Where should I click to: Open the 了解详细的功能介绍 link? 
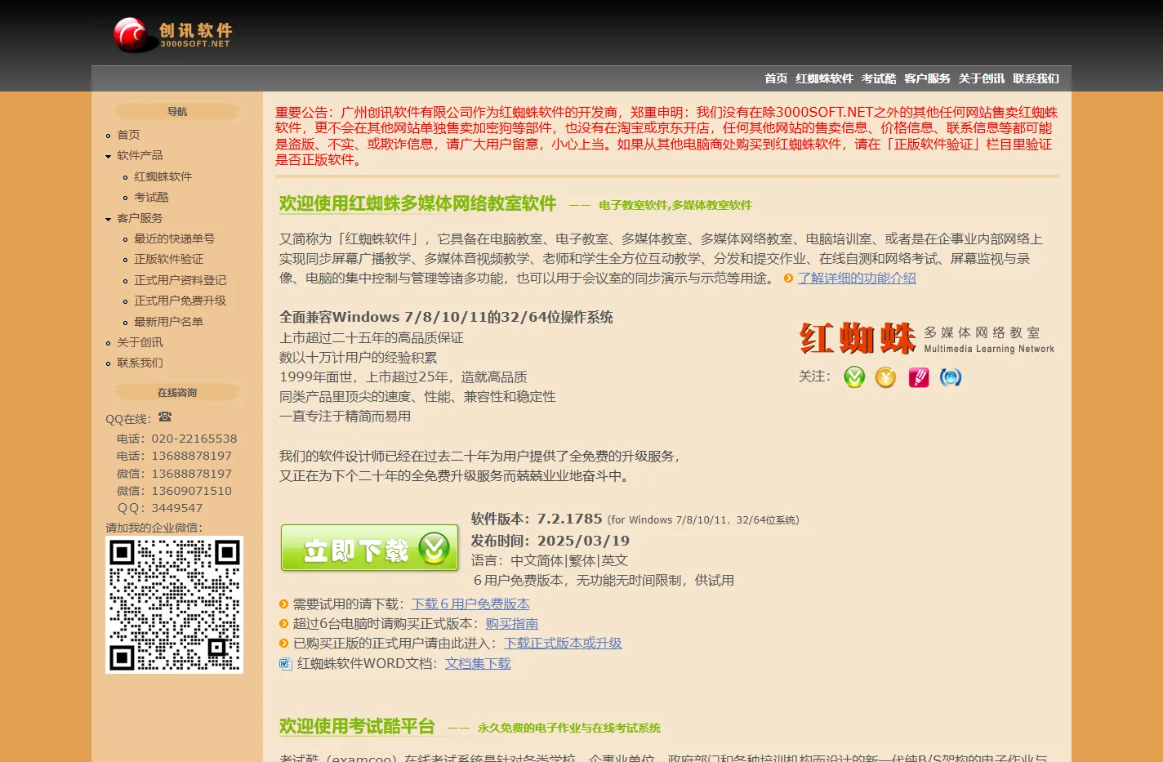pos(857,279)
